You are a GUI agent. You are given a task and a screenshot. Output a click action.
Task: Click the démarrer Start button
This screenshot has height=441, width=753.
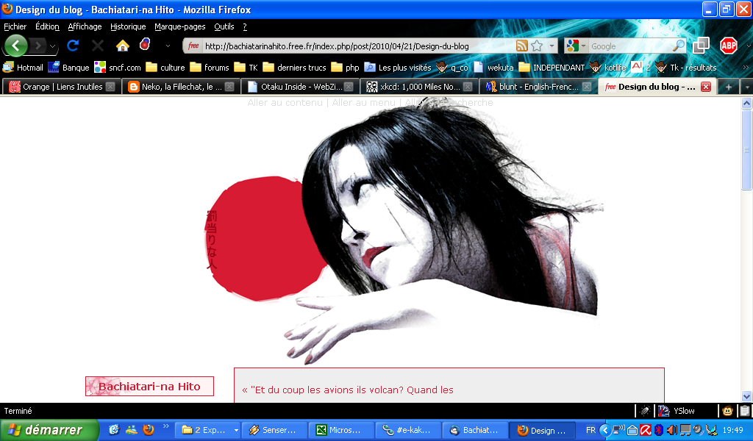click(x=49, y=430)
